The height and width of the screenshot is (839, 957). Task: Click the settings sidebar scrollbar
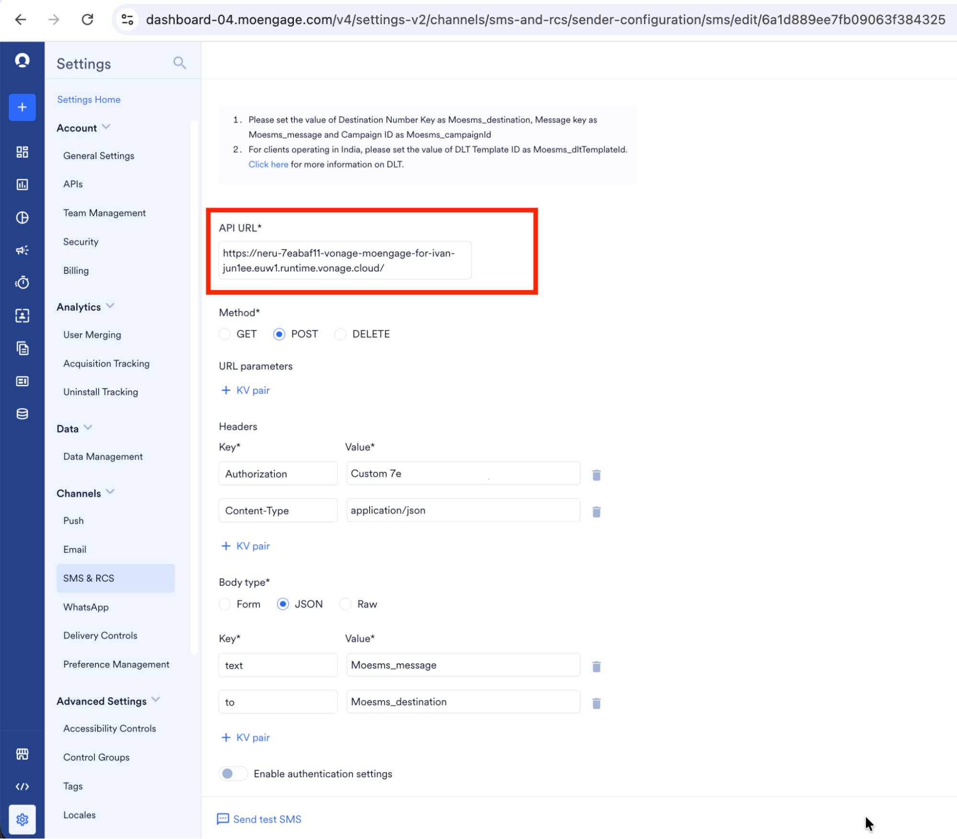coord(194,388)
